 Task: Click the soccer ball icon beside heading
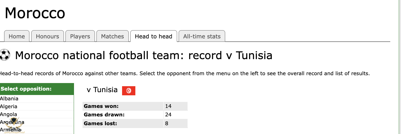(x=5, y=55)
